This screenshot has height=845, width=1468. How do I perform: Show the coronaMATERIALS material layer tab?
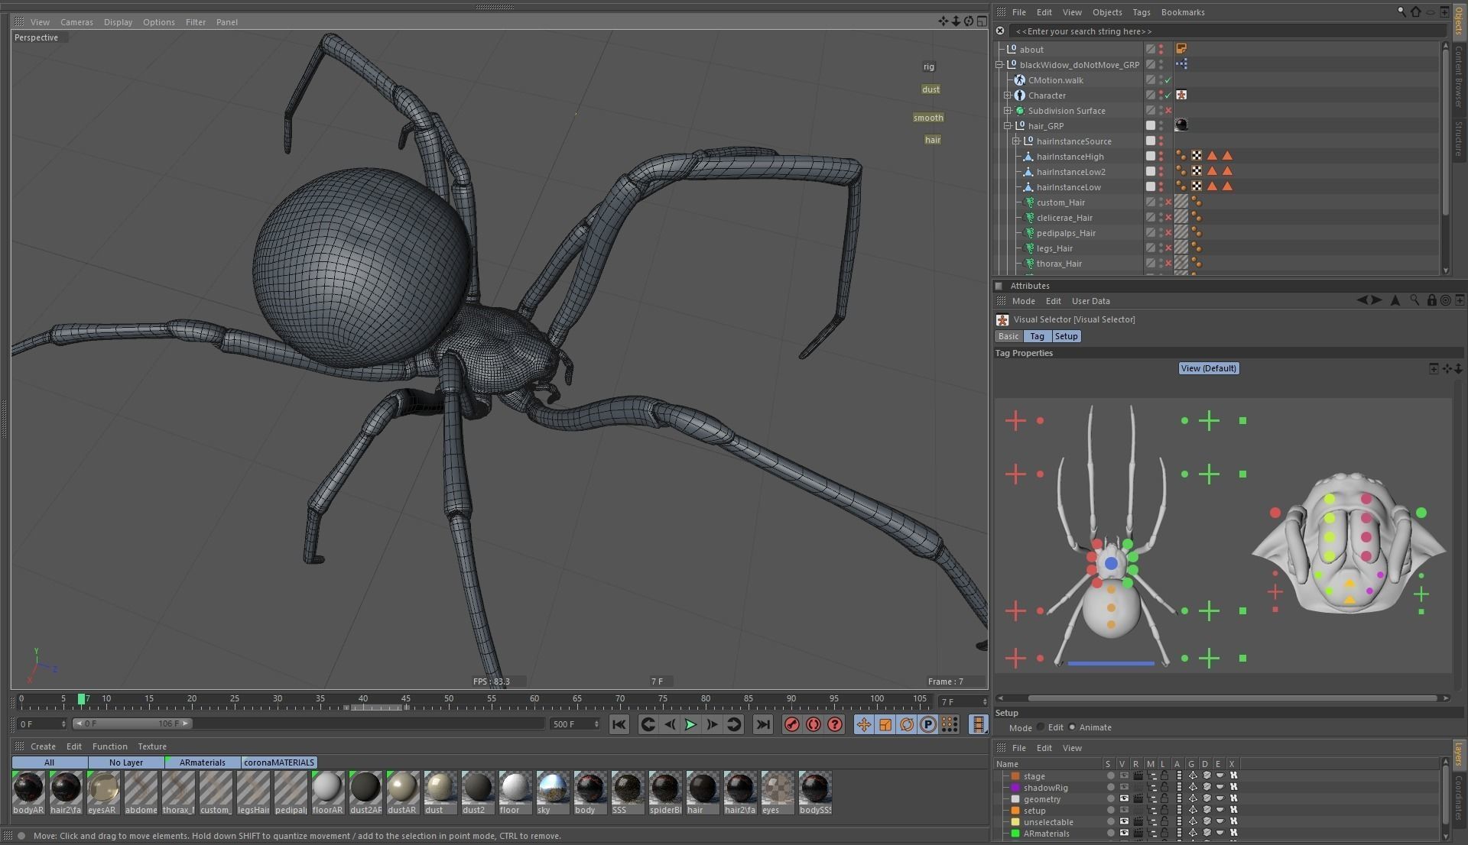[x=279, y=762]
